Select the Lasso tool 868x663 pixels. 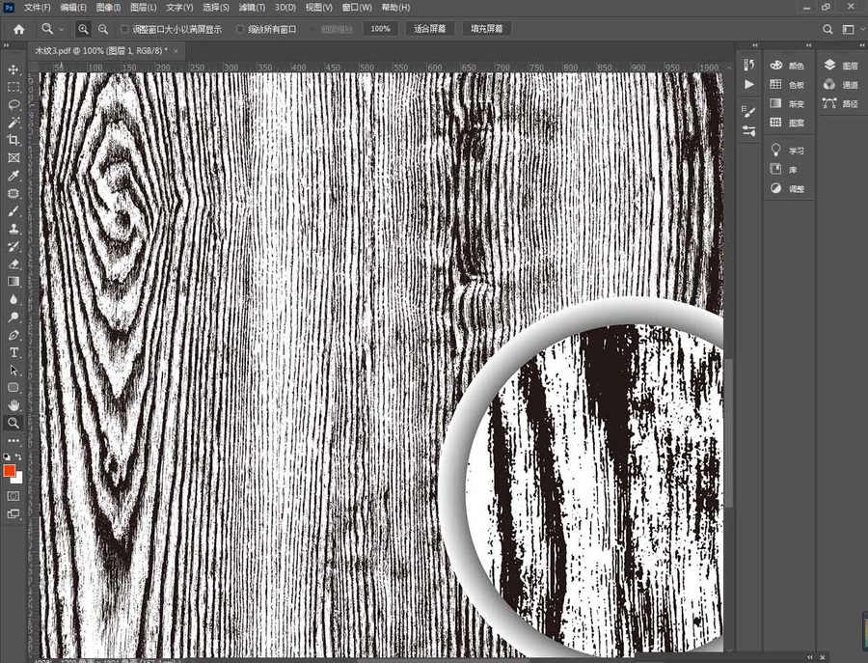click(x=14, y=104)
